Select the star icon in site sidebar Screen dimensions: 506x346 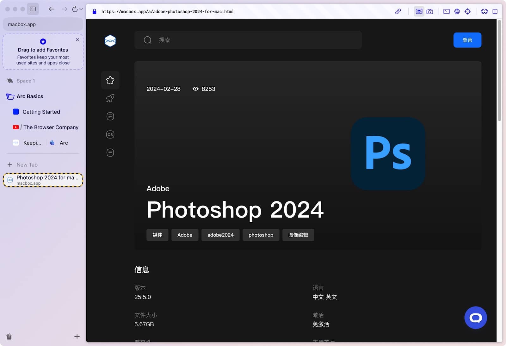coord(110,80)
